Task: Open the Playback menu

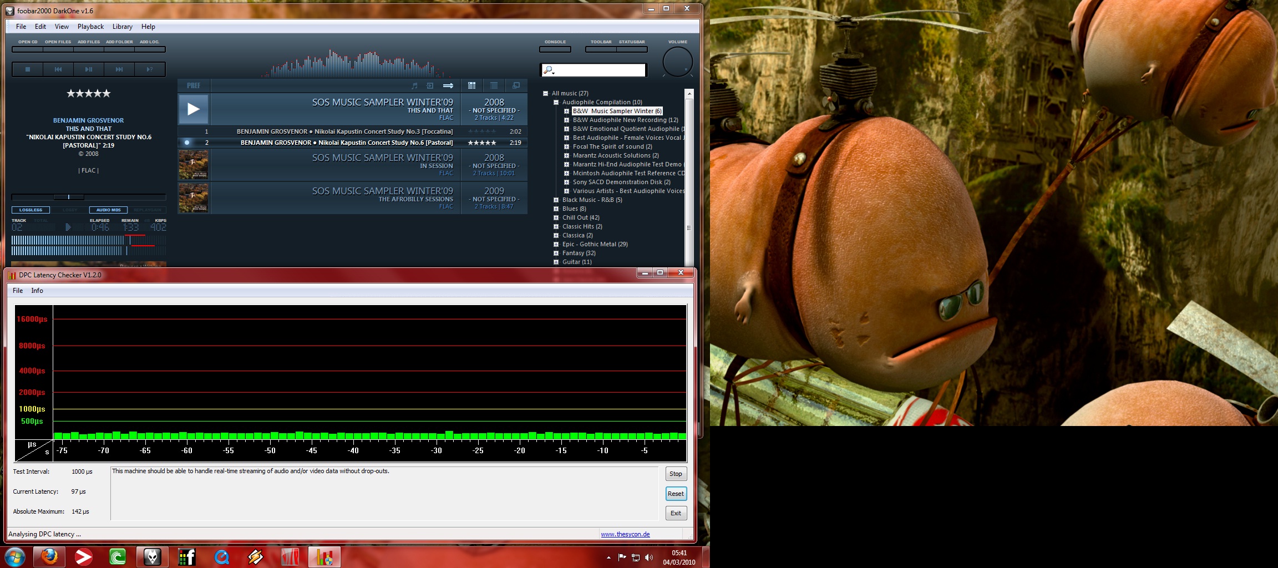Action: click(90, 27)
